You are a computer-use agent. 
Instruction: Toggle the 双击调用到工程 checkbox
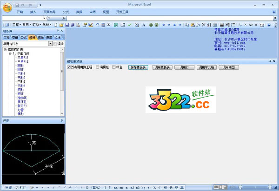69,67
